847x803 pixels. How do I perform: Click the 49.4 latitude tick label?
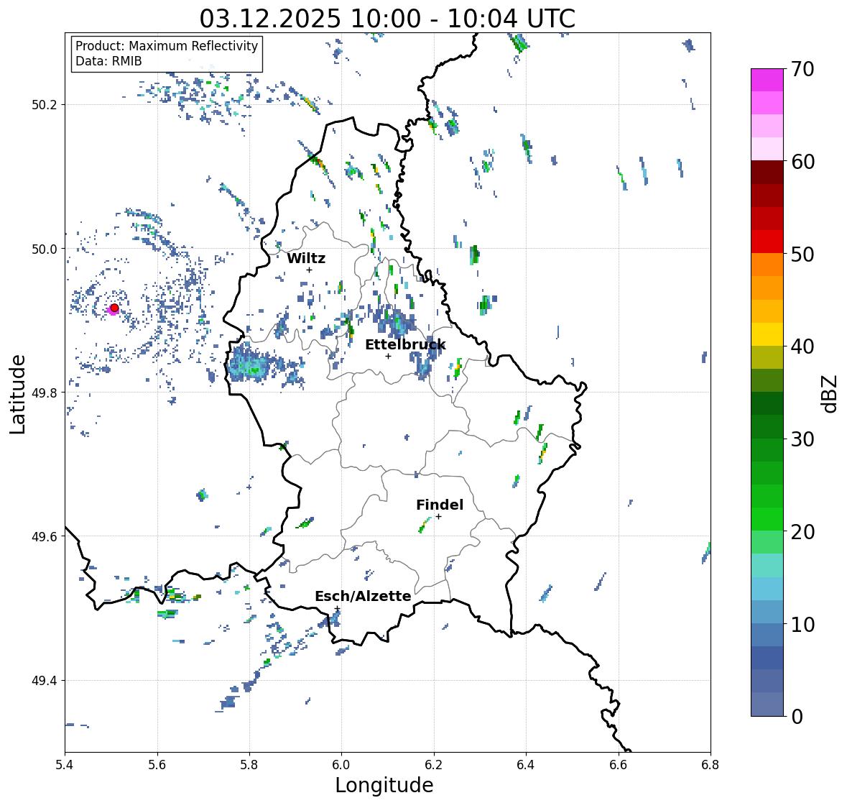pyautogui.click(x=45, y=681)
